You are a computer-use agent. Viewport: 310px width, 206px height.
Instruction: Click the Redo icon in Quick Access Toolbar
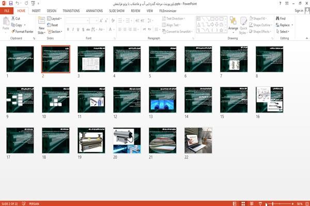point(26,4)
